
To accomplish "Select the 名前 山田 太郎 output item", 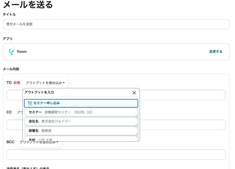I will (81, 139).
